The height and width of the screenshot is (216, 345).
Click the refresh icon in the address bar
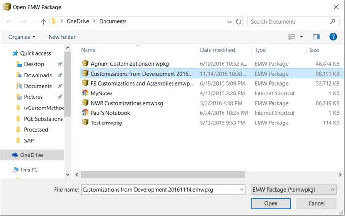239,22
